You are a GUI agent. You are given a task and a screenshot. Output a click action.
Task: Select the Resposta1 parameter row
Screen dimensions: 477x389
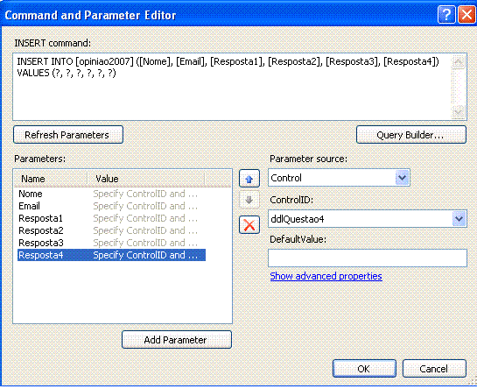click(x=111, y=218)
